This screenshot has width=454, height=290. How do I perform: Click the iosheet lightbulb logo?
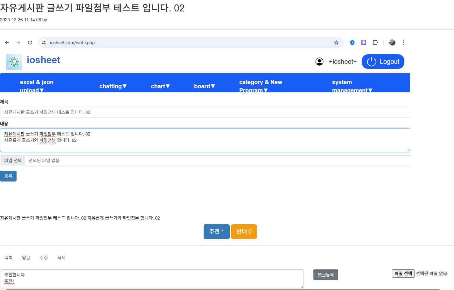(x=14, y=62)
